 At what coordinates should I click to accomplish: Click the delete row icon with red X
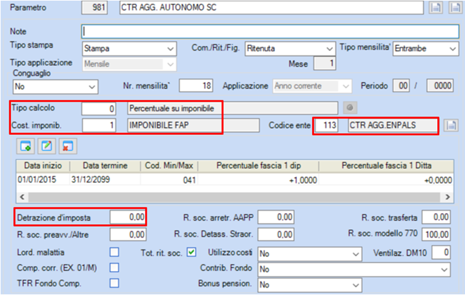point(68,147)
